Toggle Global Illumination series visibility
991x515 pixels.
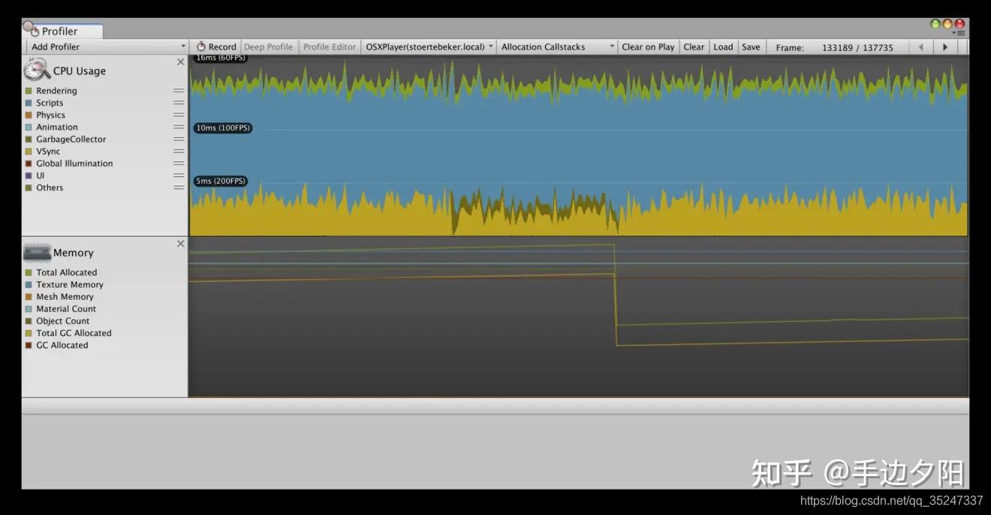[x=29, y=163]
